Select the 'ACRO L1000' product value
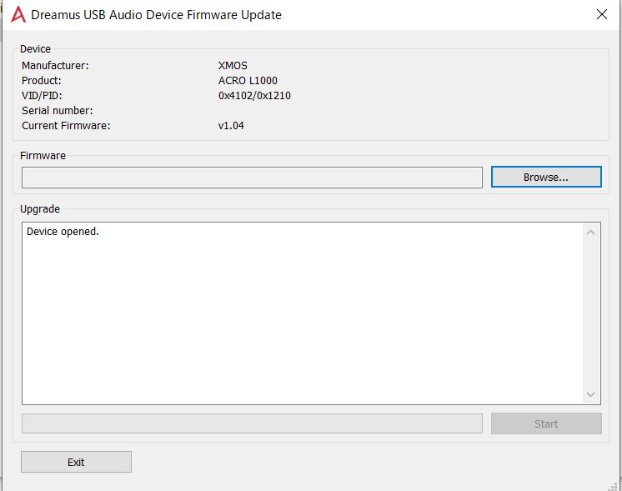 (248, 81)
